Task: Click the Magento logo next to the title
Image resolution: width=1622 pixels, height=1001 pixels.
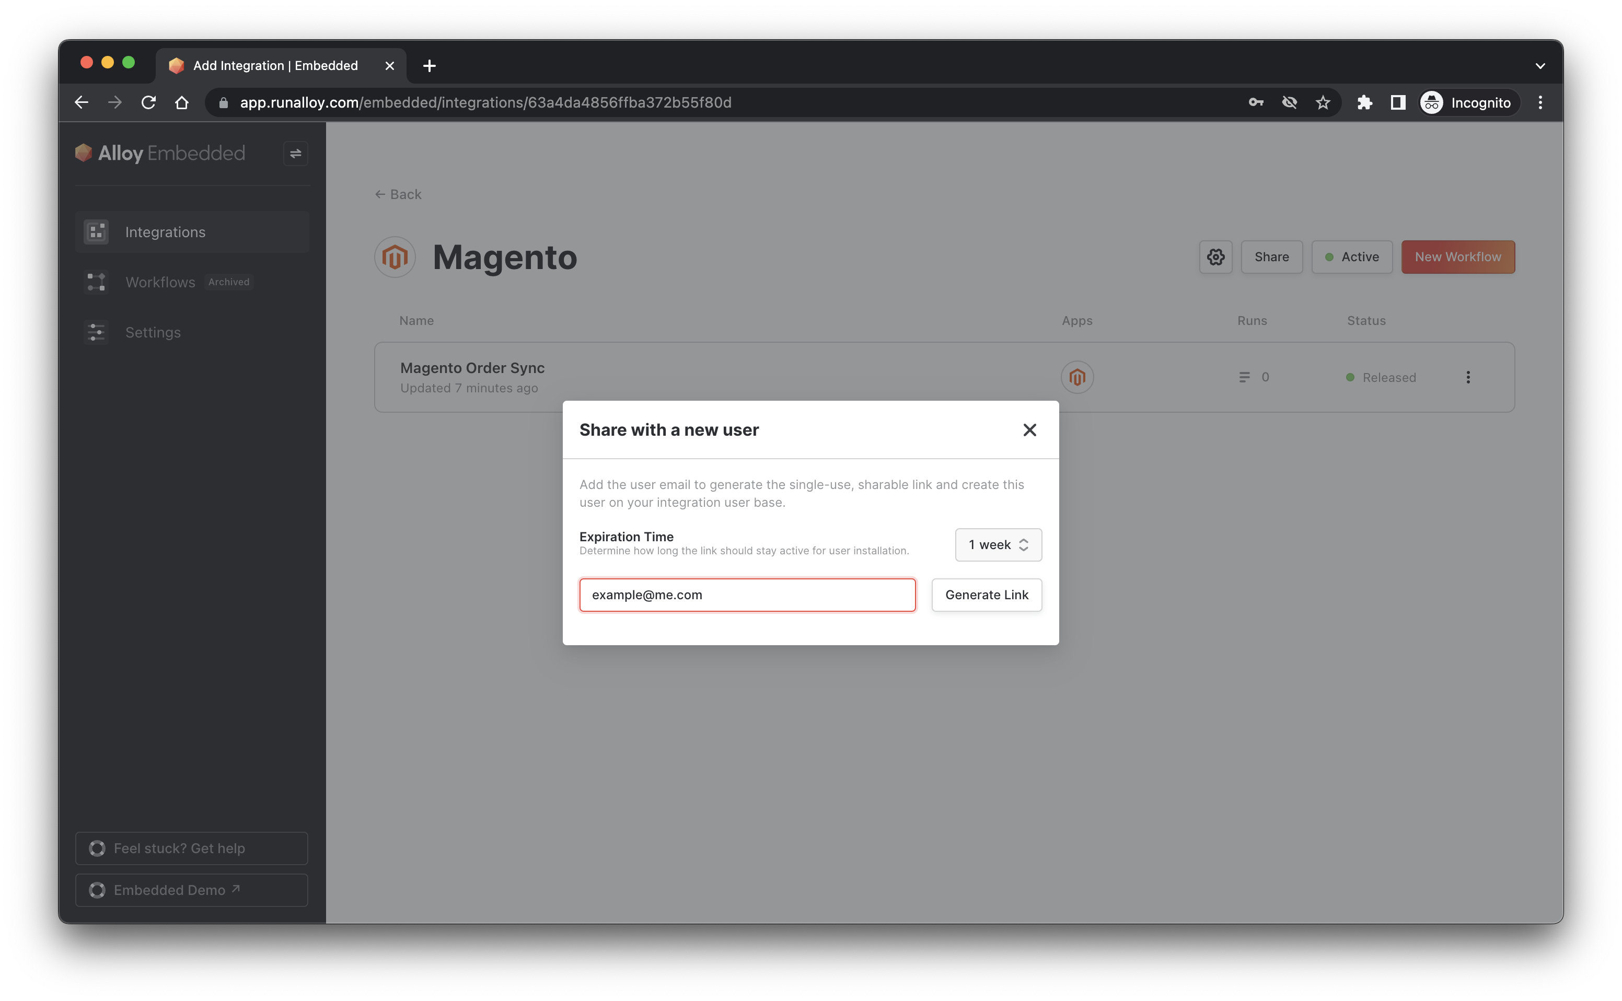Action: coord(395,257)
